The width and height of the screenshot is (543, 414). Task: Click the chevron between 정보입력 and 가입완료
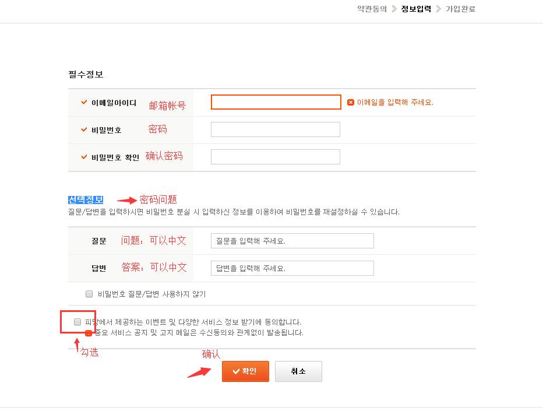(x=439, y=9)
